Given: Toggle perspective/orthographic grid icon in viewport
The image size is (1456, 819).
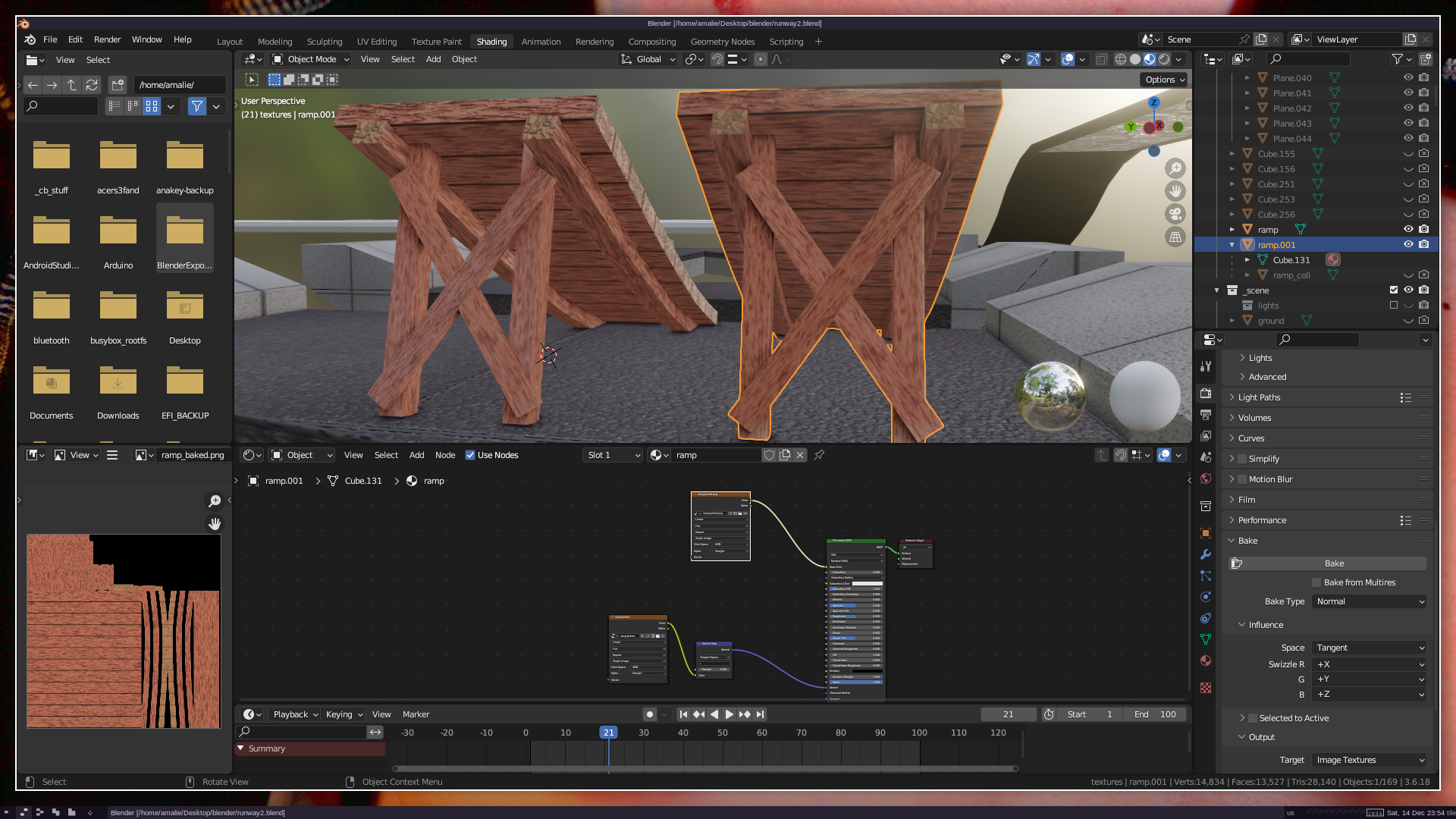Looking at the screenshot, I should (x=1175, y=237).
